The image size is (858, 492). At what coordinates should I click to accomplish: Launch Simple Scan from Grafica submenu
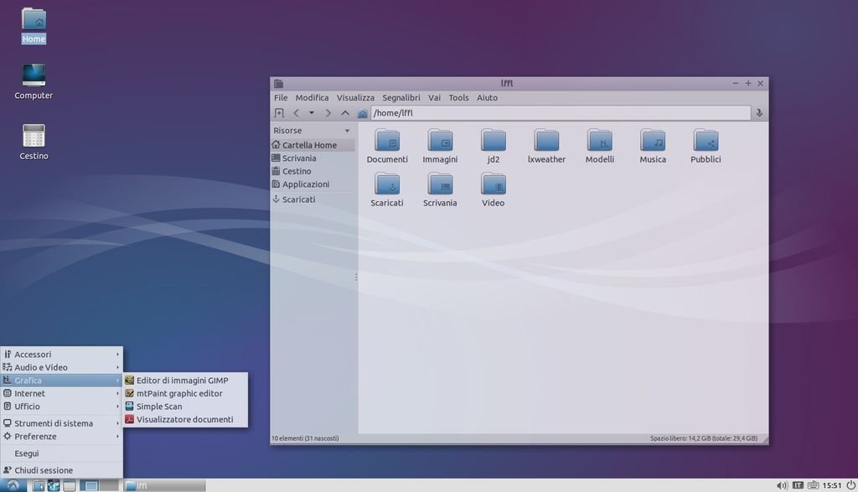[159, 407]
